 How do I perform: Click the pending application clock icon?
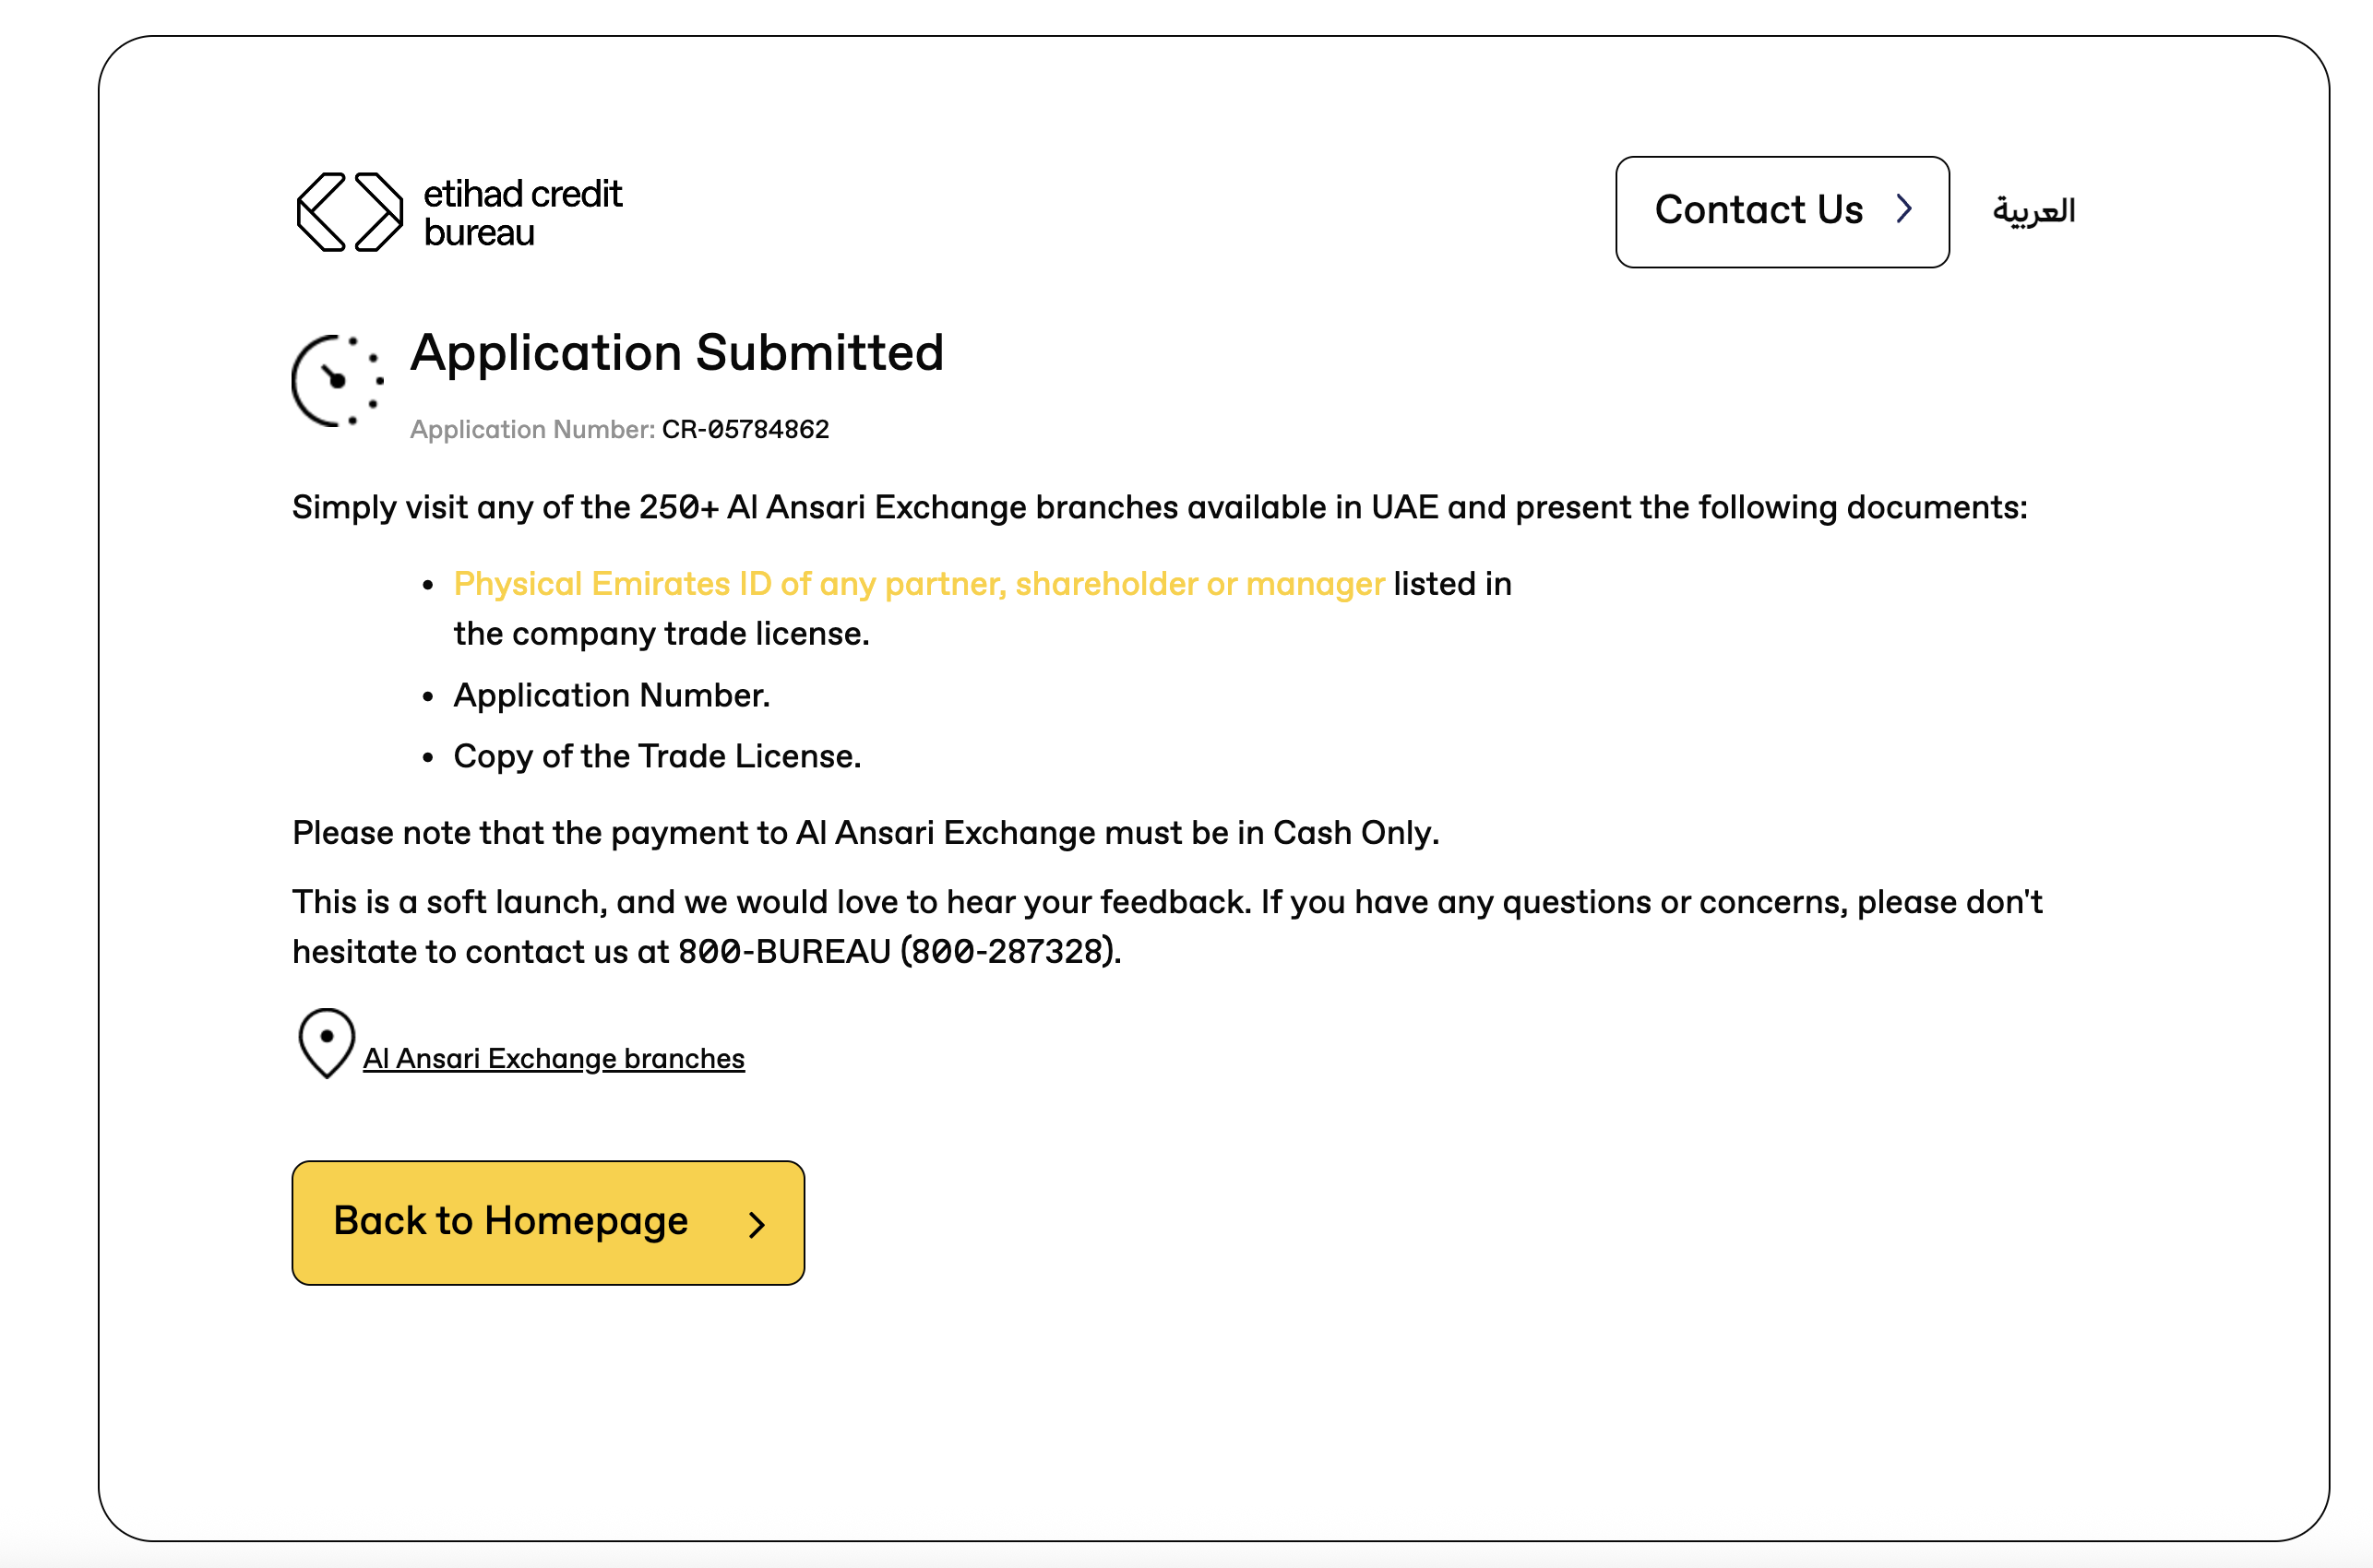[x=338, y=381]
